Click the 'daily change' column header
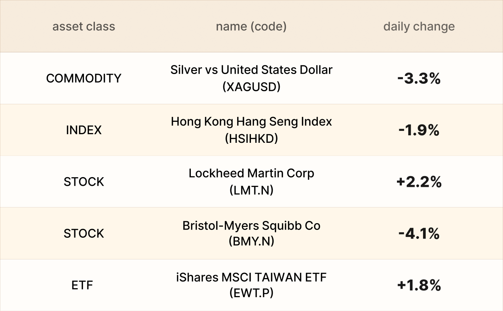503x311 pixels. [419, 27]
